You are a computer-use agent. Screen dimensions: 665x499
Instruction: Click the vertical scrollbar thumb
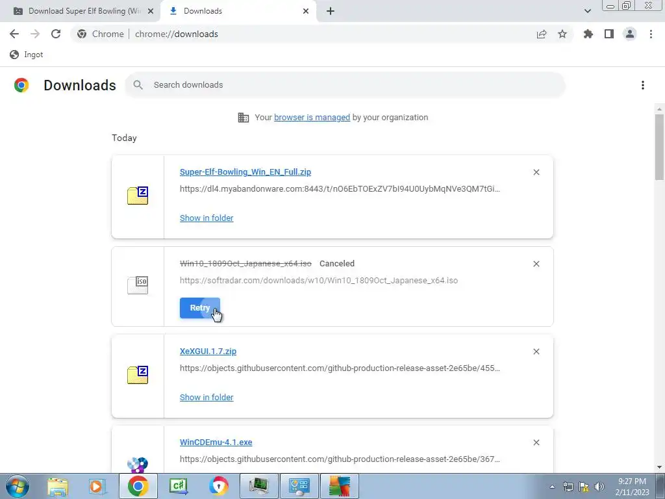tap(660, 146)
